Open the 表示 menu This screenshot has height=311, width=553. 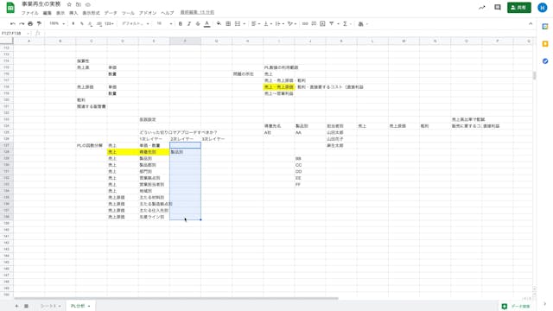(x=60, y=13)
